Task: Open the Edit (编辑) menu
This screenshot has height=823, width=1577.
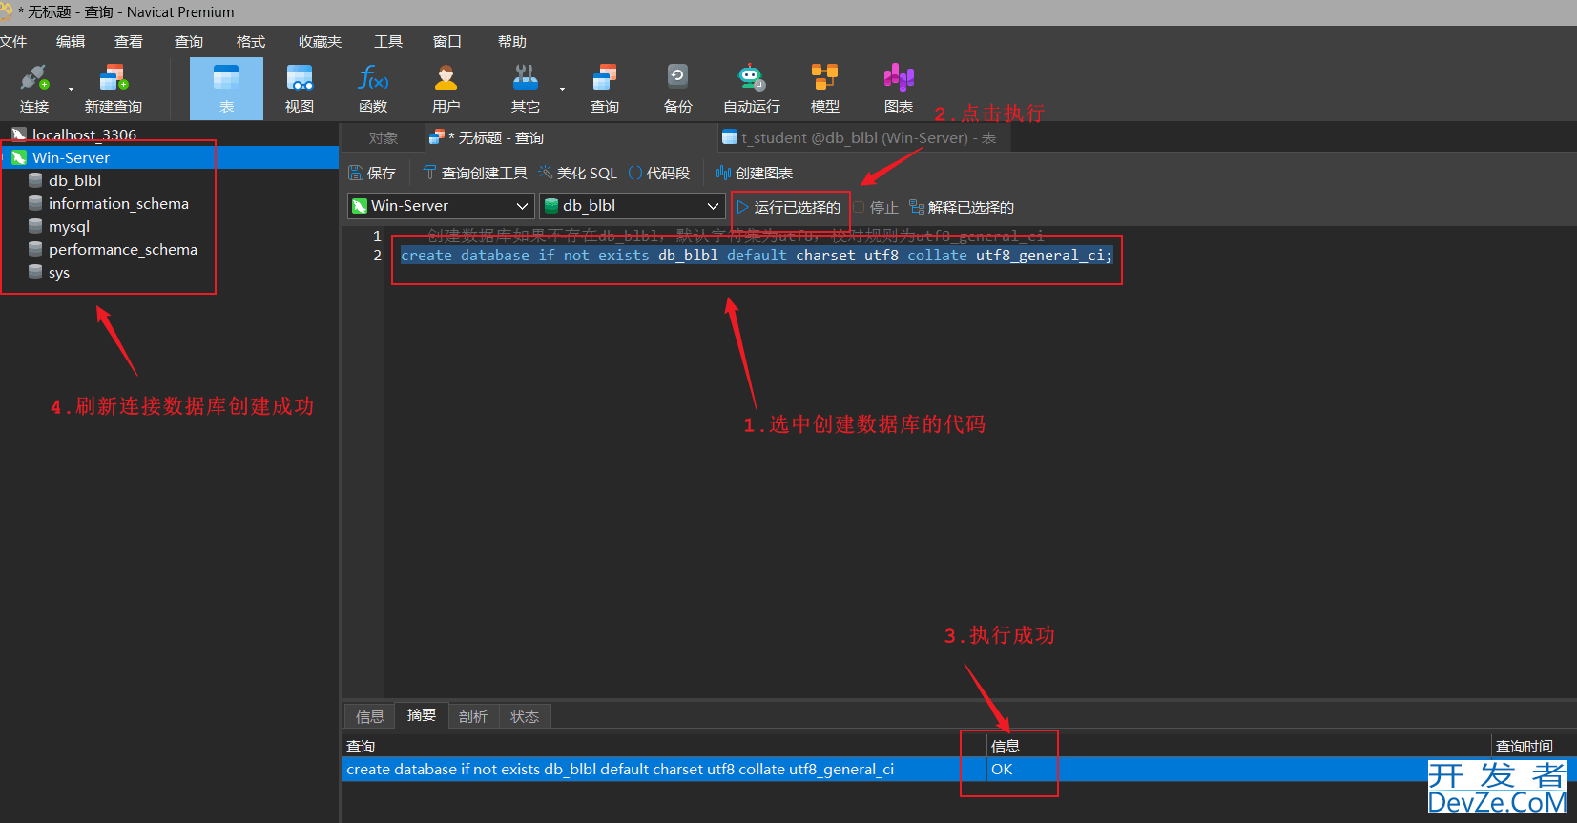Action: click(71, 41)
